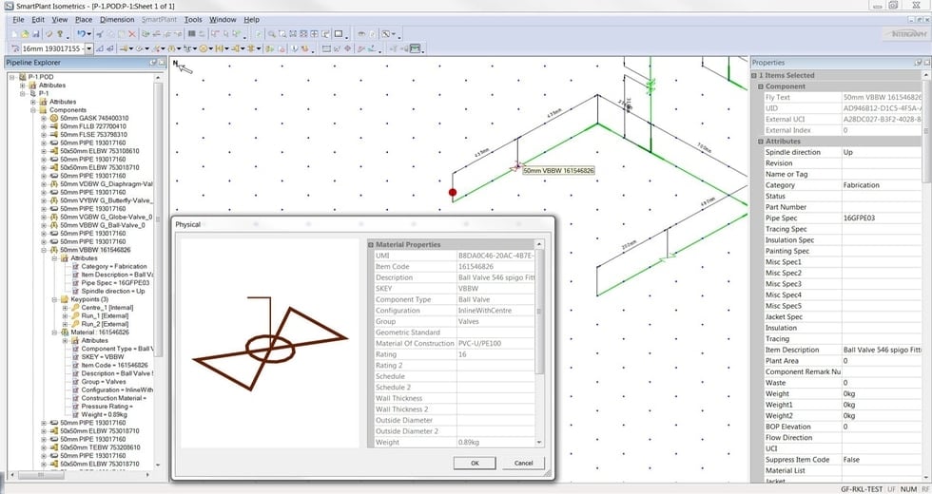
Task: Collapse the Material Properties group header
Action: (371, 244)
